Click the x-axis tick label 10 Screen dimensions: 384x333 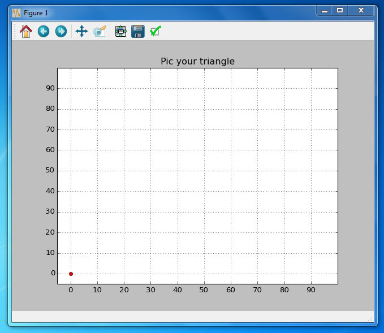[x=97, y=290]
